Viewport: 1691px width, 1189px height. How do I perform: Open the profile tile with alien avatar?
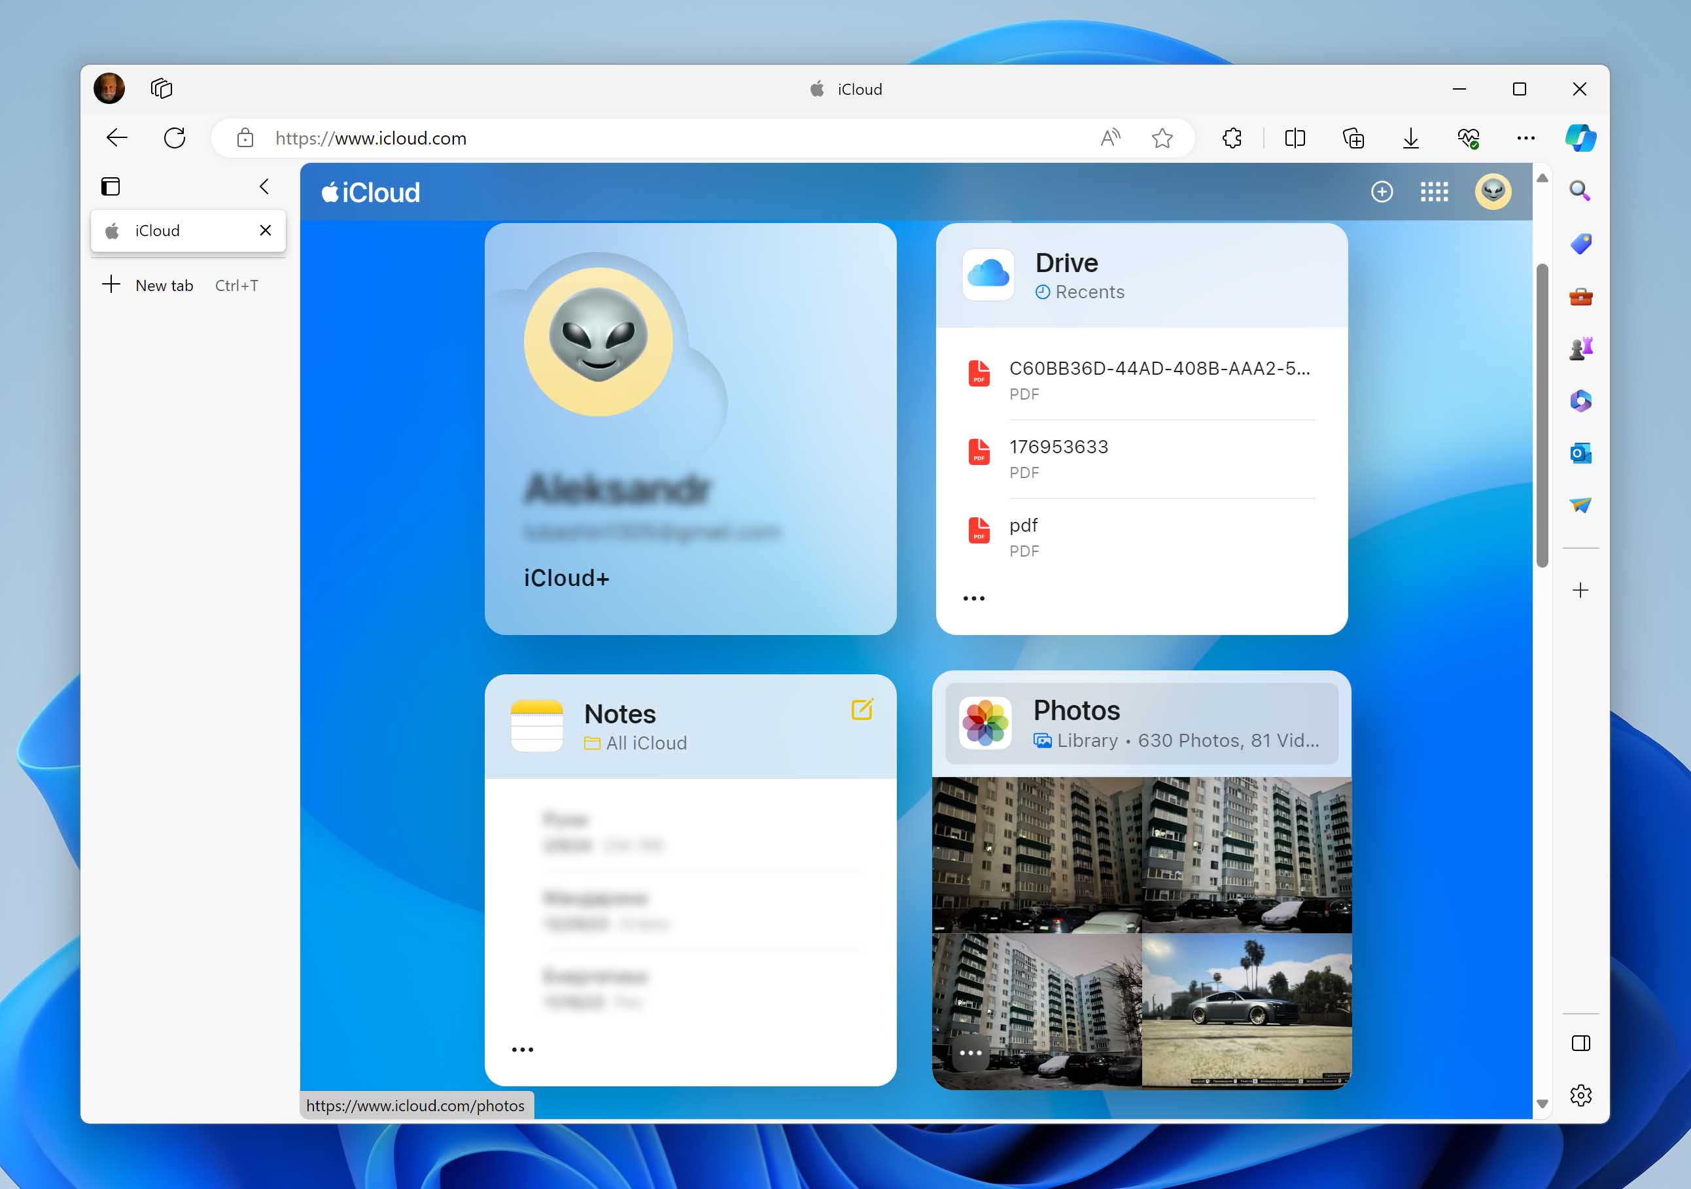(690, 429)
